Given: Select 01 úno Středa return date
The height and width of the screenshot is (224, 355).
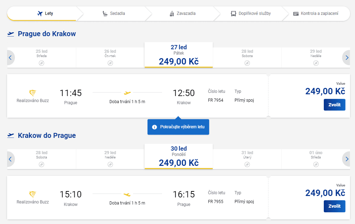Looking at the screenshot, I should [316, 159].
